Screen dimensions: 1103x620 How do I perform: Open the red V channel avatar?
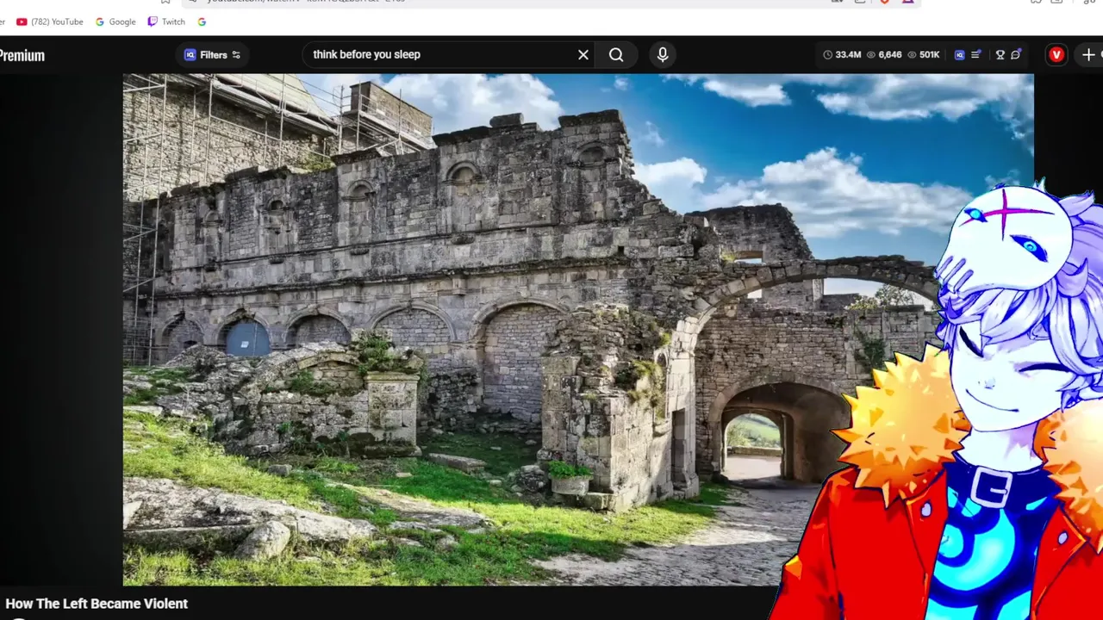(x=1056, y=54)
